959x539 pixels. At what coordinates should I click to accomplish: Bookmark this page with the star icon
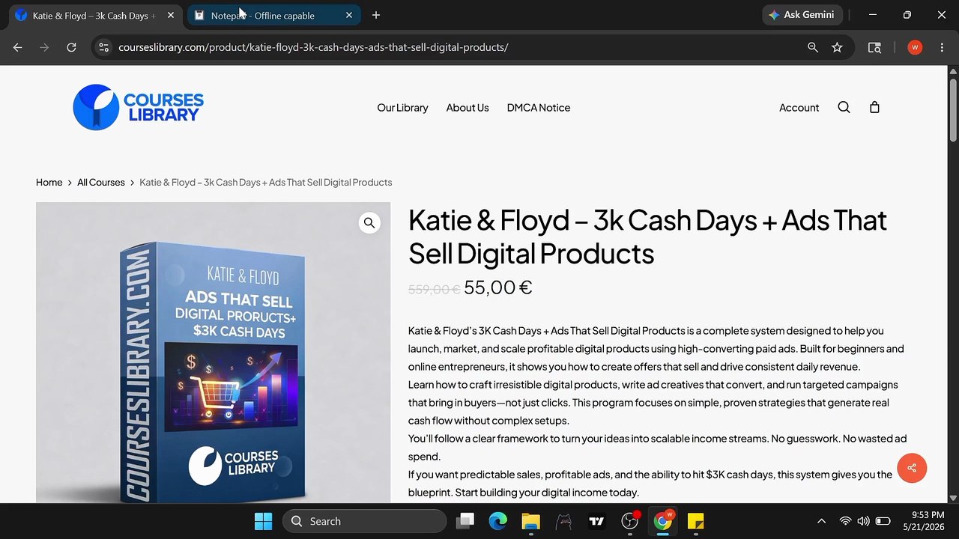tap(837, 47)
